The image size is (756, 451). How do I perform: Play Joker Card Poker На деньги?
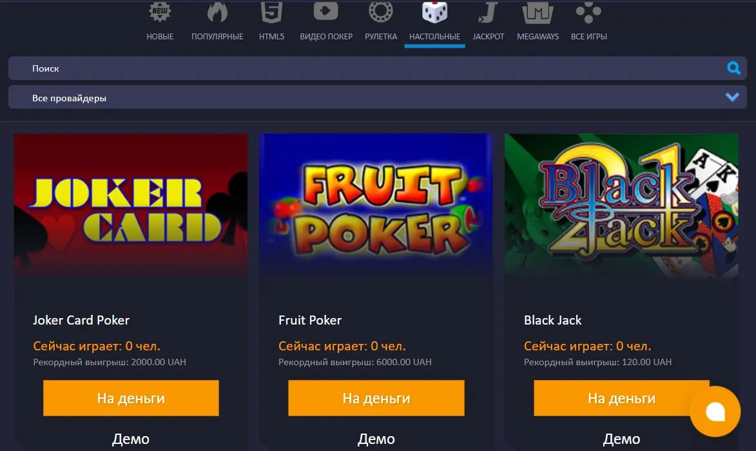[x=131, y=398]
